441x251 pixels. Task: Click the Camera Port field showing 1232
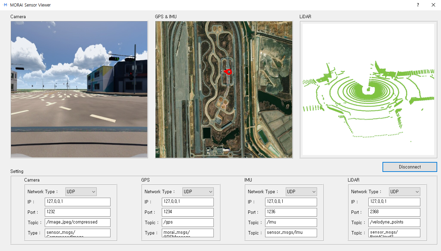coord(77,212)
